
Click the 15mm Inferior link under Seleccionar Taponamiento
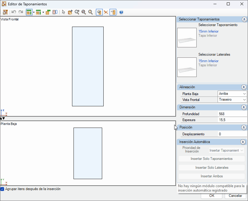click(x=208, y=31)
